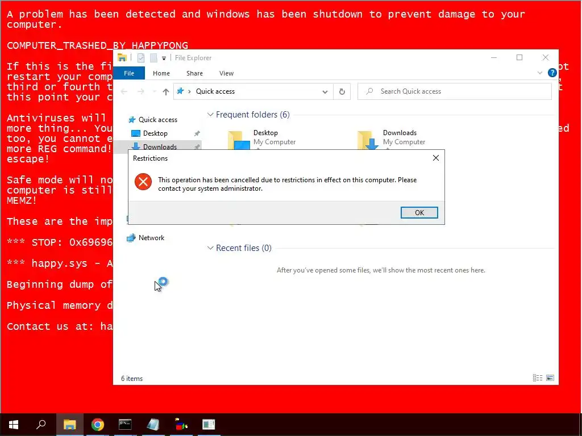Open the recent locations dropdown arrow
The width and height of the screenshot is (582, 436).
tap(154, 91)
